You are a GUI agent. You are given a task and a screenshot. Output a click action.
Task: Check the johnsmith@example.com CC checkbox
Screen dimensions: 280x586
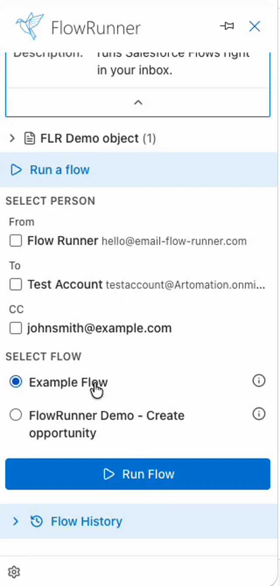click(x=16, y=328)
